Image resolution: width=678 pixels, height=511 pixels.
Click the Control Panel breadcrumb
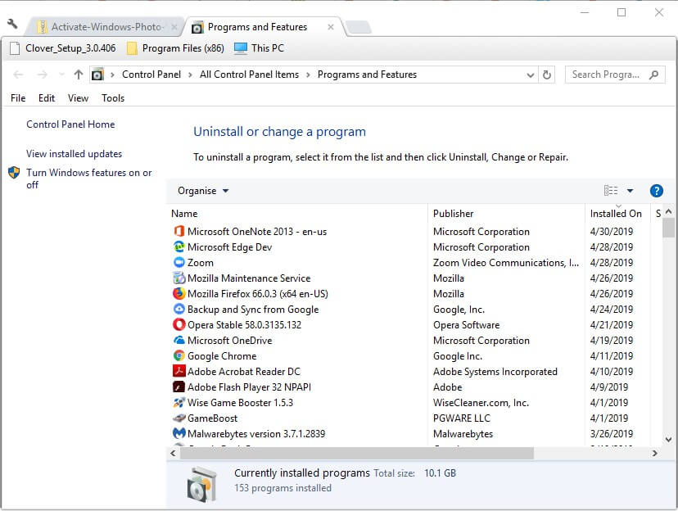(151, 75)
